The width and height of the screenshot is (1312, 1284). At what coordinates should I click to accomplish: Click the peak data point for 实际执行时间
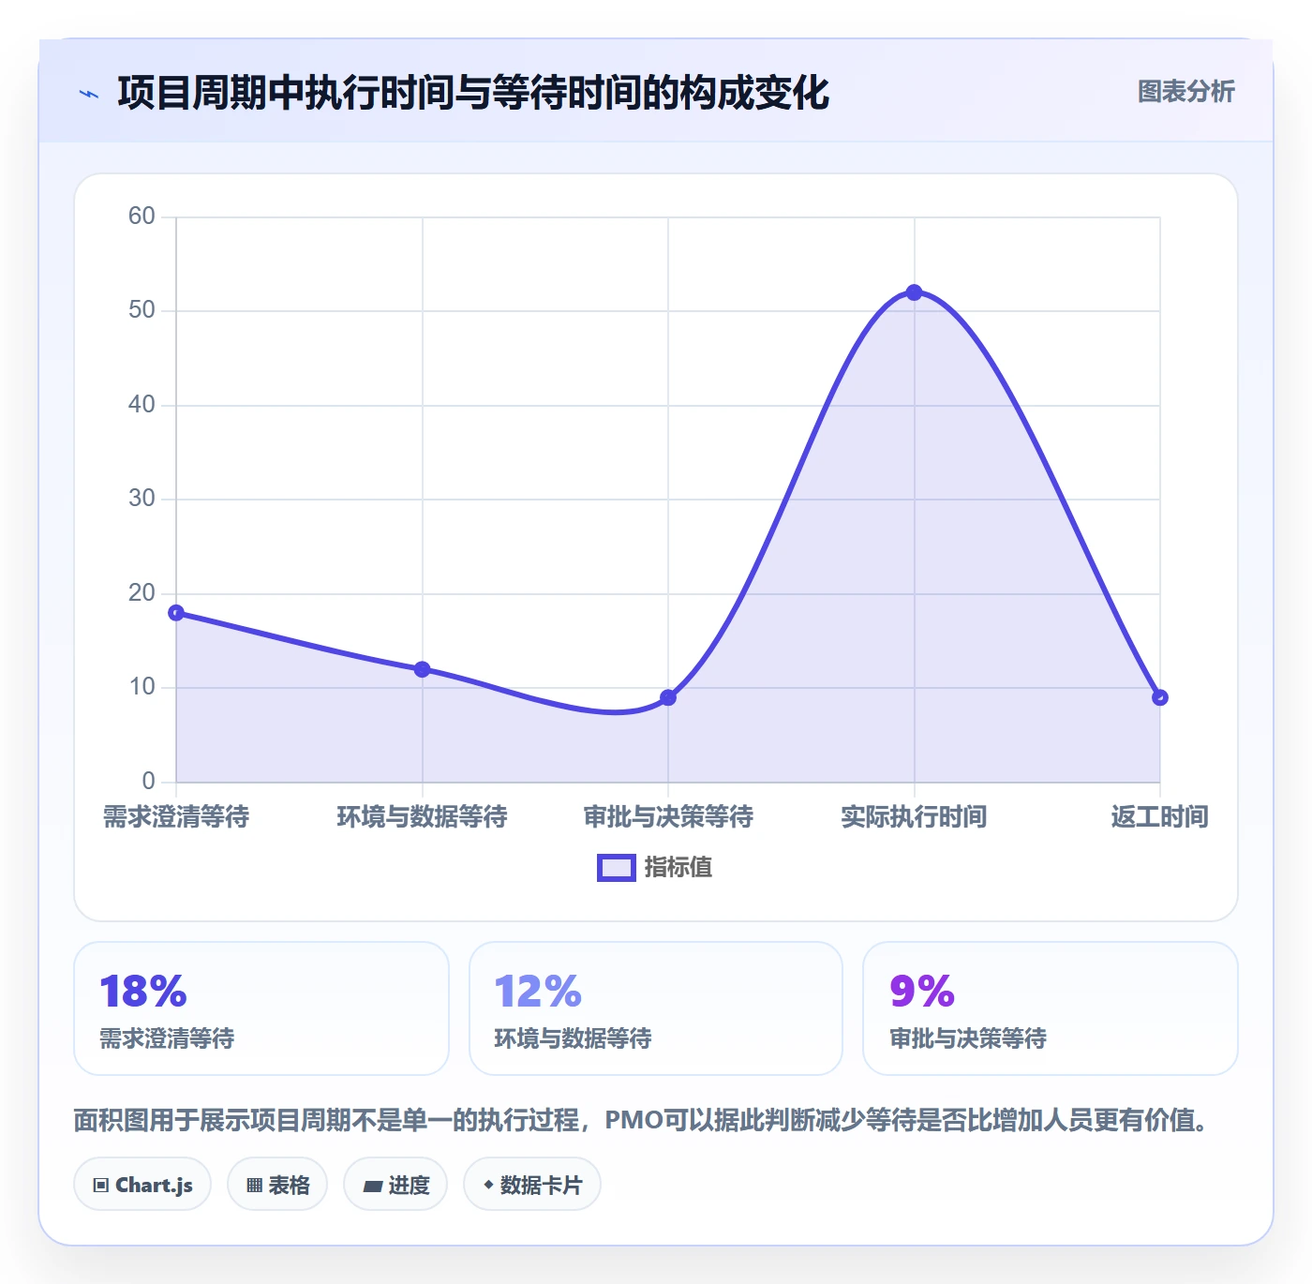915,292
